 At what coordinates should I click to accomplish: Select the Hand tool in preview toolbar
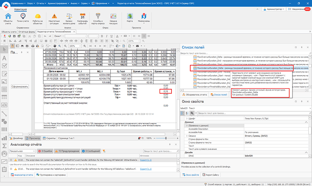click(x=55, y=46)
